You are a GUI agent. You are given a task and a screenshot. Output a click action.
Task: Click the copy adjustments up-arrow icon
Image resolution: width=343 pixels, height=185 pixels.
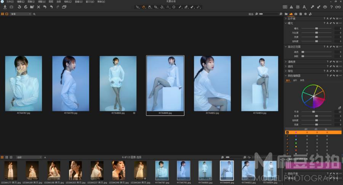[x=313, y=7]
